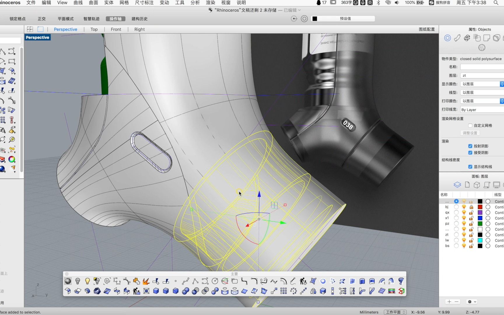The height and width of the screenshot is (315, 504).
Task: Open the Layers panel stack icon
Action: click(457, 185)
